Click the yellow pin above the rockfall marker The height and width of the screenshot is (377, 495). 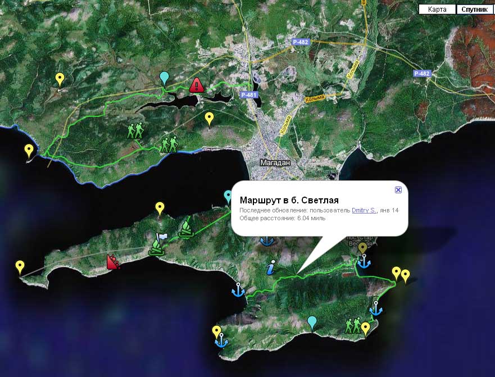[x=160, y=208]
